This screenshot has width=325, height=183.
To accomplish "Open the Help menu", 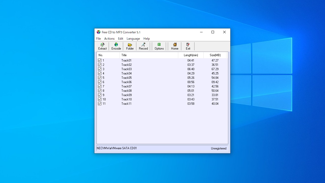I will pos(147,39).
